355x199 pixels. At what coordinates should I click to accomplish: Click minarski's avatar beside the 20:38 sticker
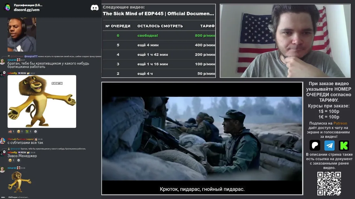tap(2, 169)
